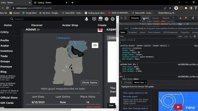
Task: Toggle the flex badge on header-details
Action: 180,24
